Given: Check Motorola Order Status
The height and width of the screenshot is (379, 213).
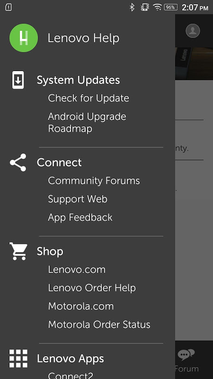Looking at the screenshot, I should click(x=99, y=325).
